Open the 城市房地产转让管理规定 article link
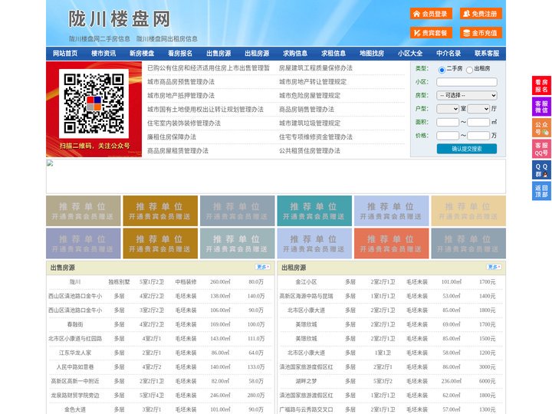The width and height of the screenshot is (552, 414). point(313,82)
